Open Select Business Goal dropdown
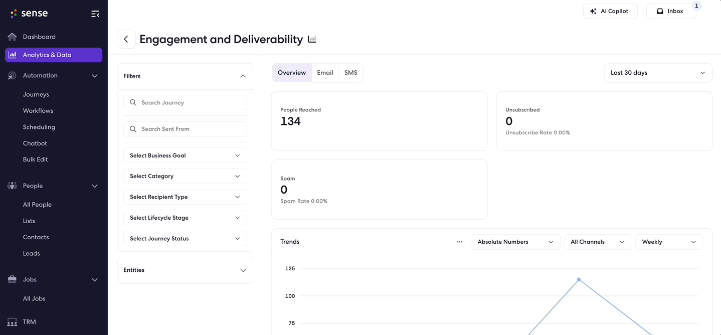 pyautogui.click(x=185, y=155)
